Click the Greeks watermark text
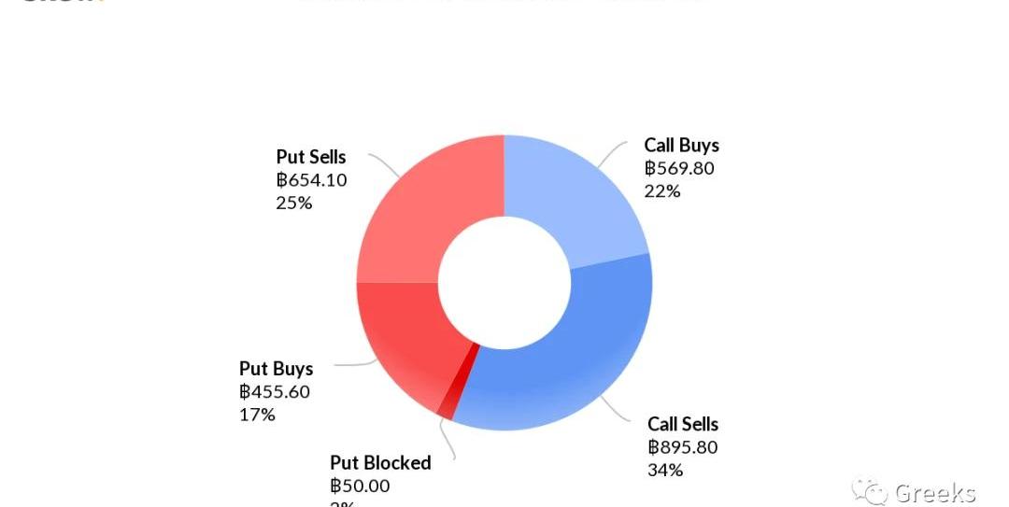This screenshot has height=507, width=1009. tap(935, 493)
